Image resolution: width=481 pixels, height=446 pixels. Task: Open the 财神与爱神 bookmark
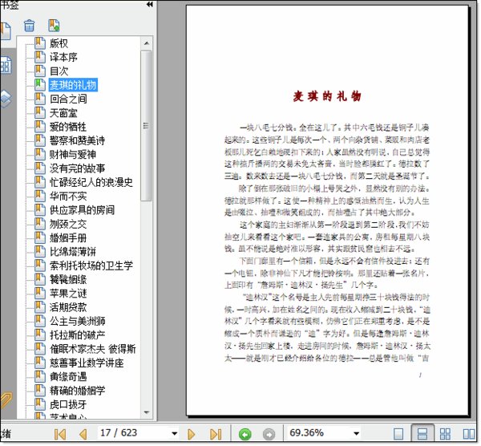(73, 154)
